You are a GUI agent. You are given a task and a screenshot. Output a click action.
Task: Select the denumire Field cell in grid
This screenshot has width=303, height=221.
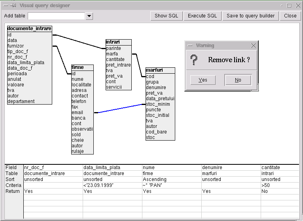(231, 168)
